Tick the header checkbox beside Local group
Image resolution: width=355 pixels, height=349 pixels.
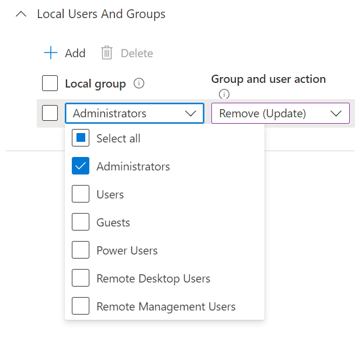click(x=50, y=83)
